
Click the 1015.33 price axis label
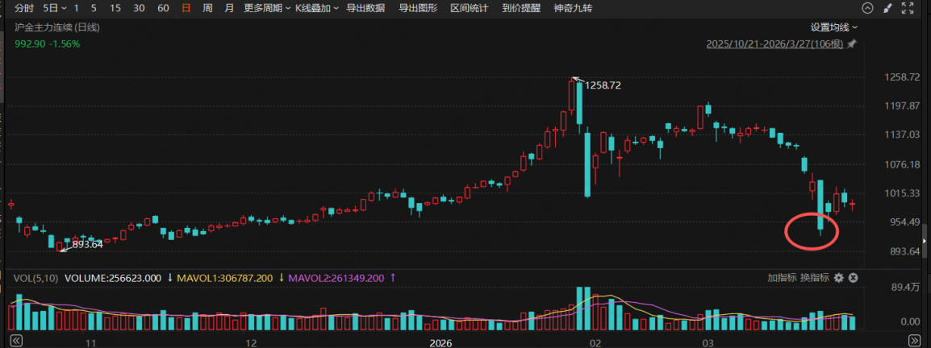(x=902, y=193)
